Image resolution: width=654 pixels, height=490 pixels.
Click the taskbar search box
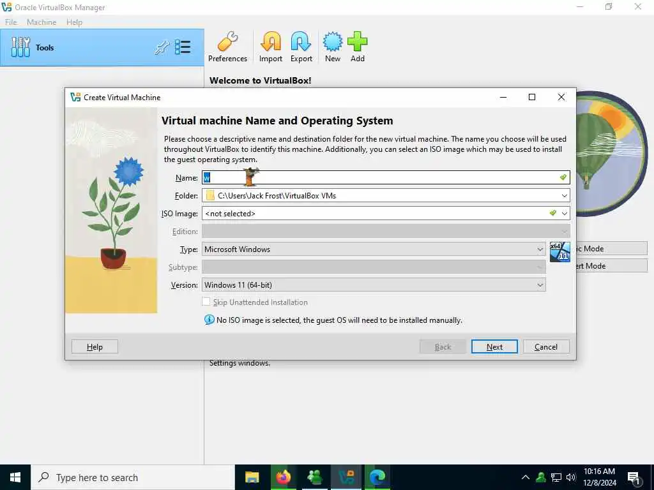(133, 477)
